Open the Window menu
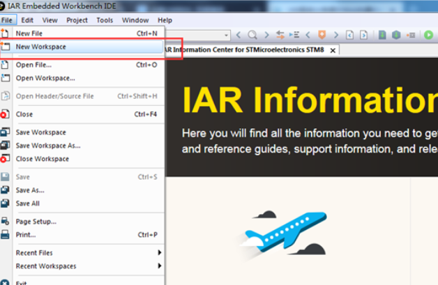Viewport: 438px width, 285px height. tap(135, 20)
